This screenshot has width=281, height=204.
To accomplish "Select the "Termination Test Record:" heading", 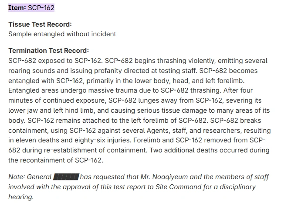I will pyautogui.click(x=48, y=50).
